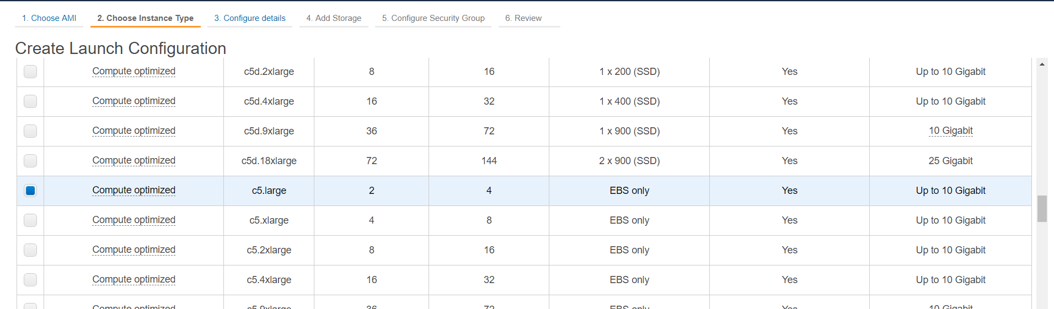
Task: Check the c5.4xlarge instance checkbox
Action: (30, 280)
